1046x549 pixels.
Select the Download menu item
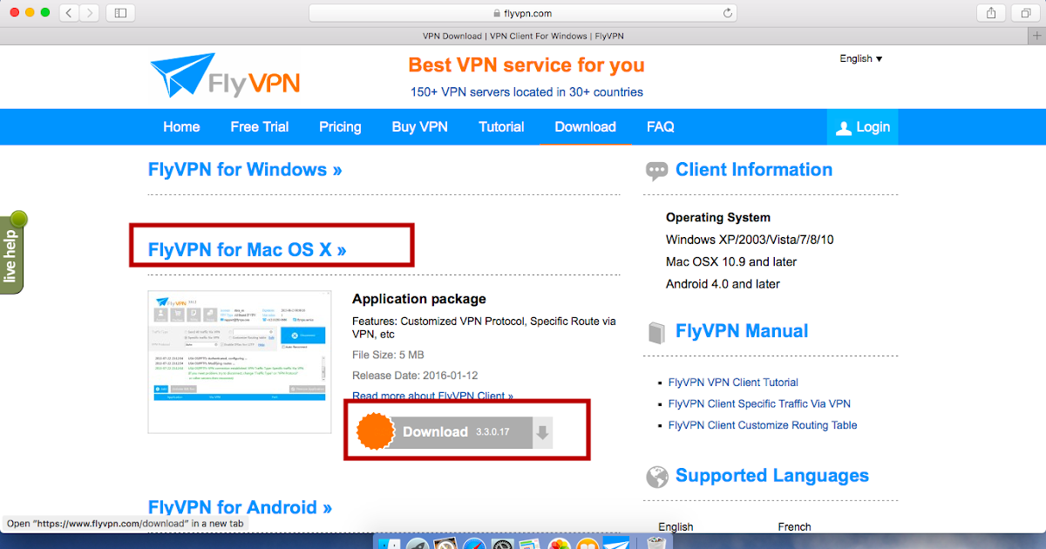pos(585,126)
